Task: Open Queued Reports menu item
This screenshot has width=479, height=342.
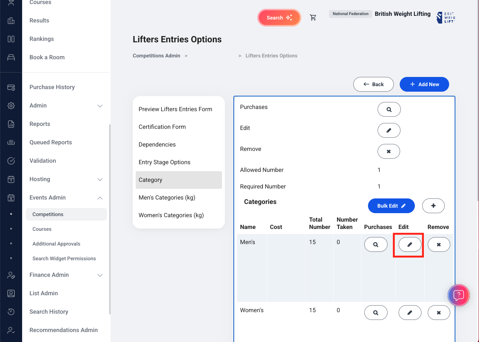Action: point(51,142)
